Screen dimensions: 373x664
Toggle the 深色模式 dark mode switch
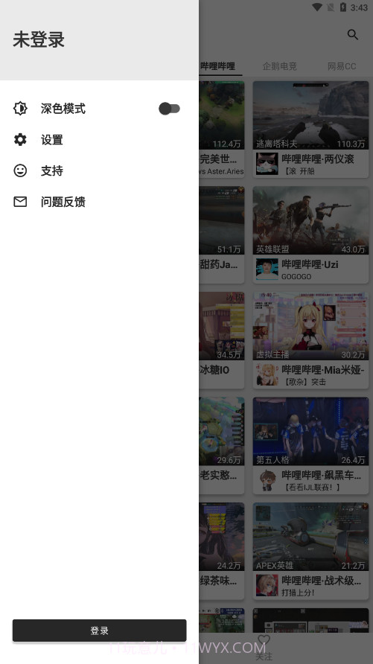tap(169, 109)
